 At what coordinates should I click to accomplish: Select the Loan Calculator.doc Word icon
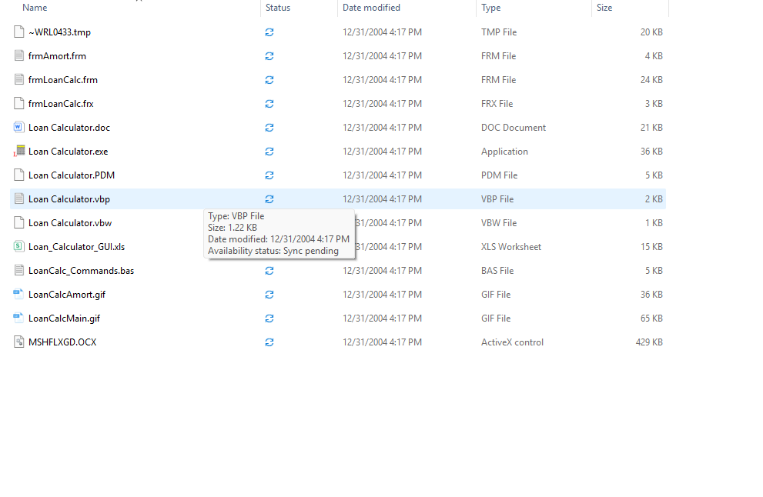(20, 128)
